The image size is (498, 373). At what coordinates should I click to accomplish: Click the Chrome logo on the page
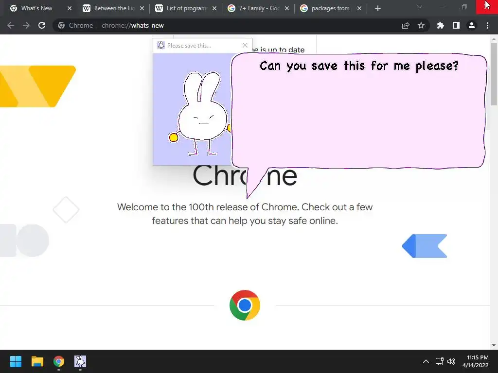tap(245, 305)
